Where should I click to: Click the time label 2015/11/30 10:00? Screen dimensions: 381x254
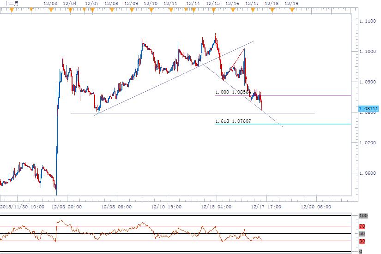point(22,207)
